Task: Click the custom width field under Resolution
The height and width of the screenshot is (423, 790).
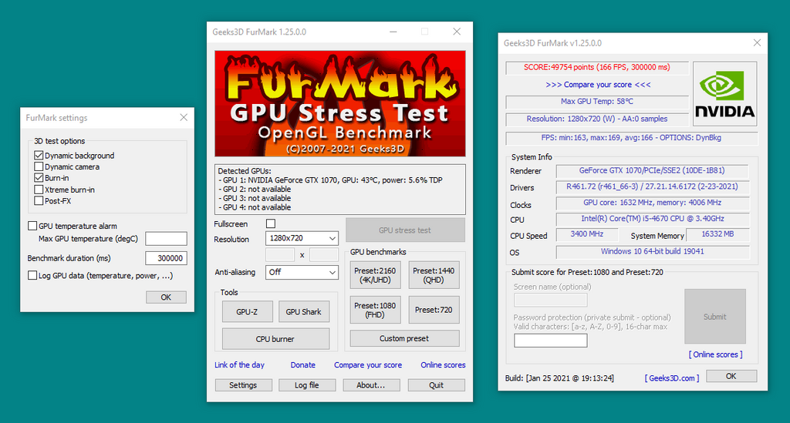Action: click(280, 254)
